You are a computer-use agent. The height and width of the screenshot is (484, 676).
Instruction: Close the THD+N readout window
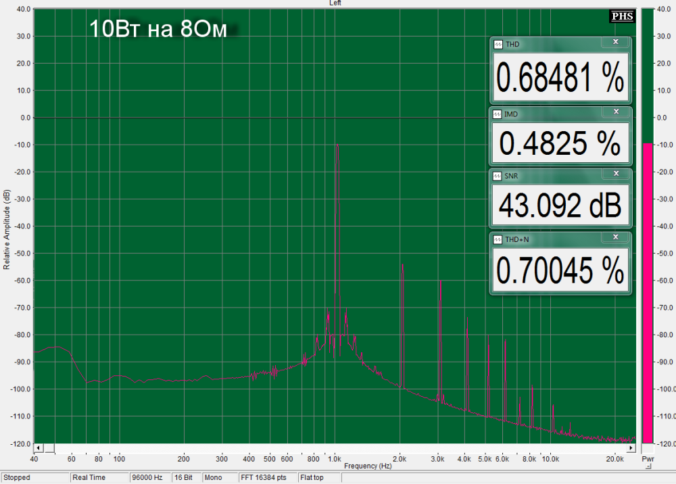pyautogui.click(x=614, y=237)
